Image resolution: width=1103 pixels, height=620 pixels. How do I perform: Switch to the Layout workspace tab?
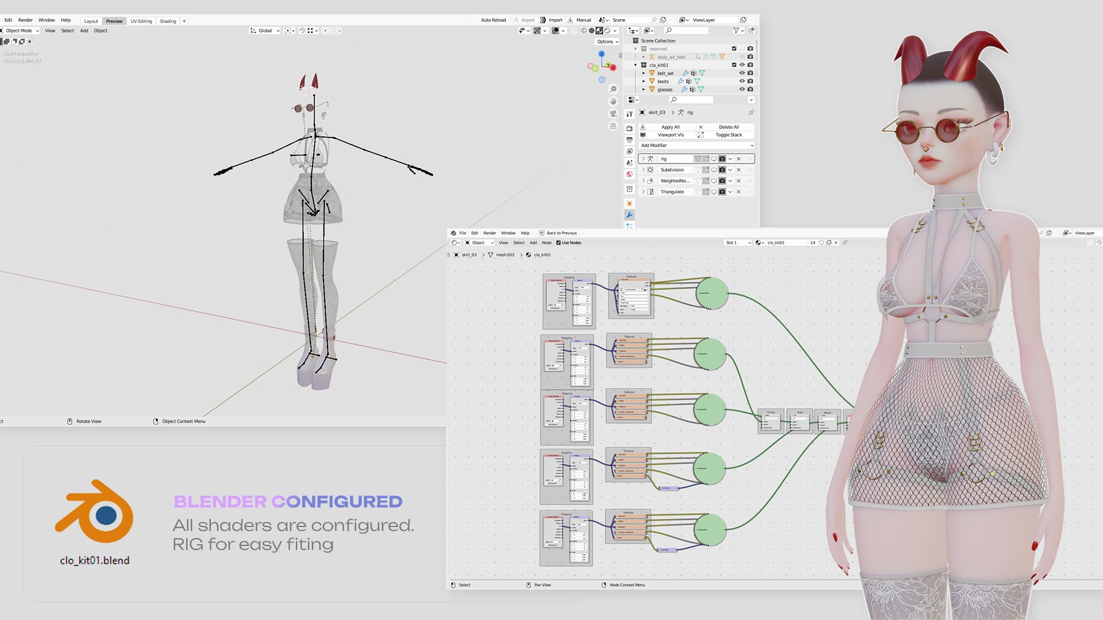pos(91,21)
